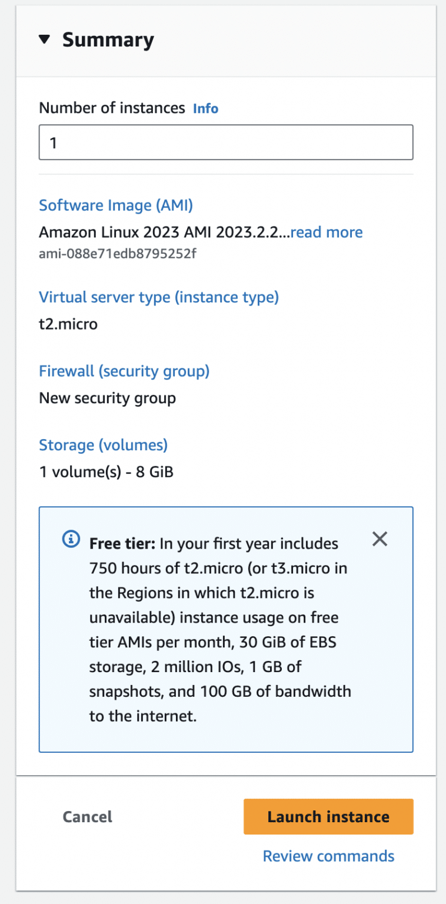Screen dimensions: 446x904
Task: Open the Storage (volumes) link
Action: coord(103,445)
